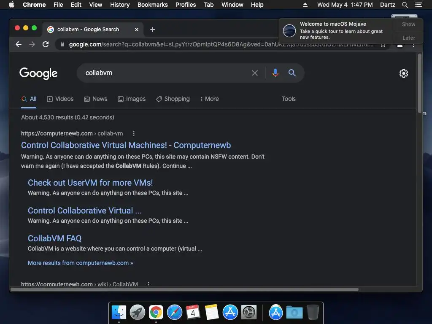
Task: Open the Tools search options
Action: click(289, 99)
